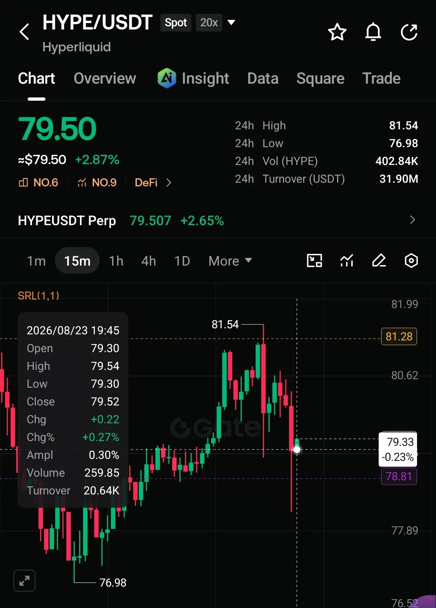Open chart indicators icon
The width and height of the screenshot is (436, 608).
(347, 261)
